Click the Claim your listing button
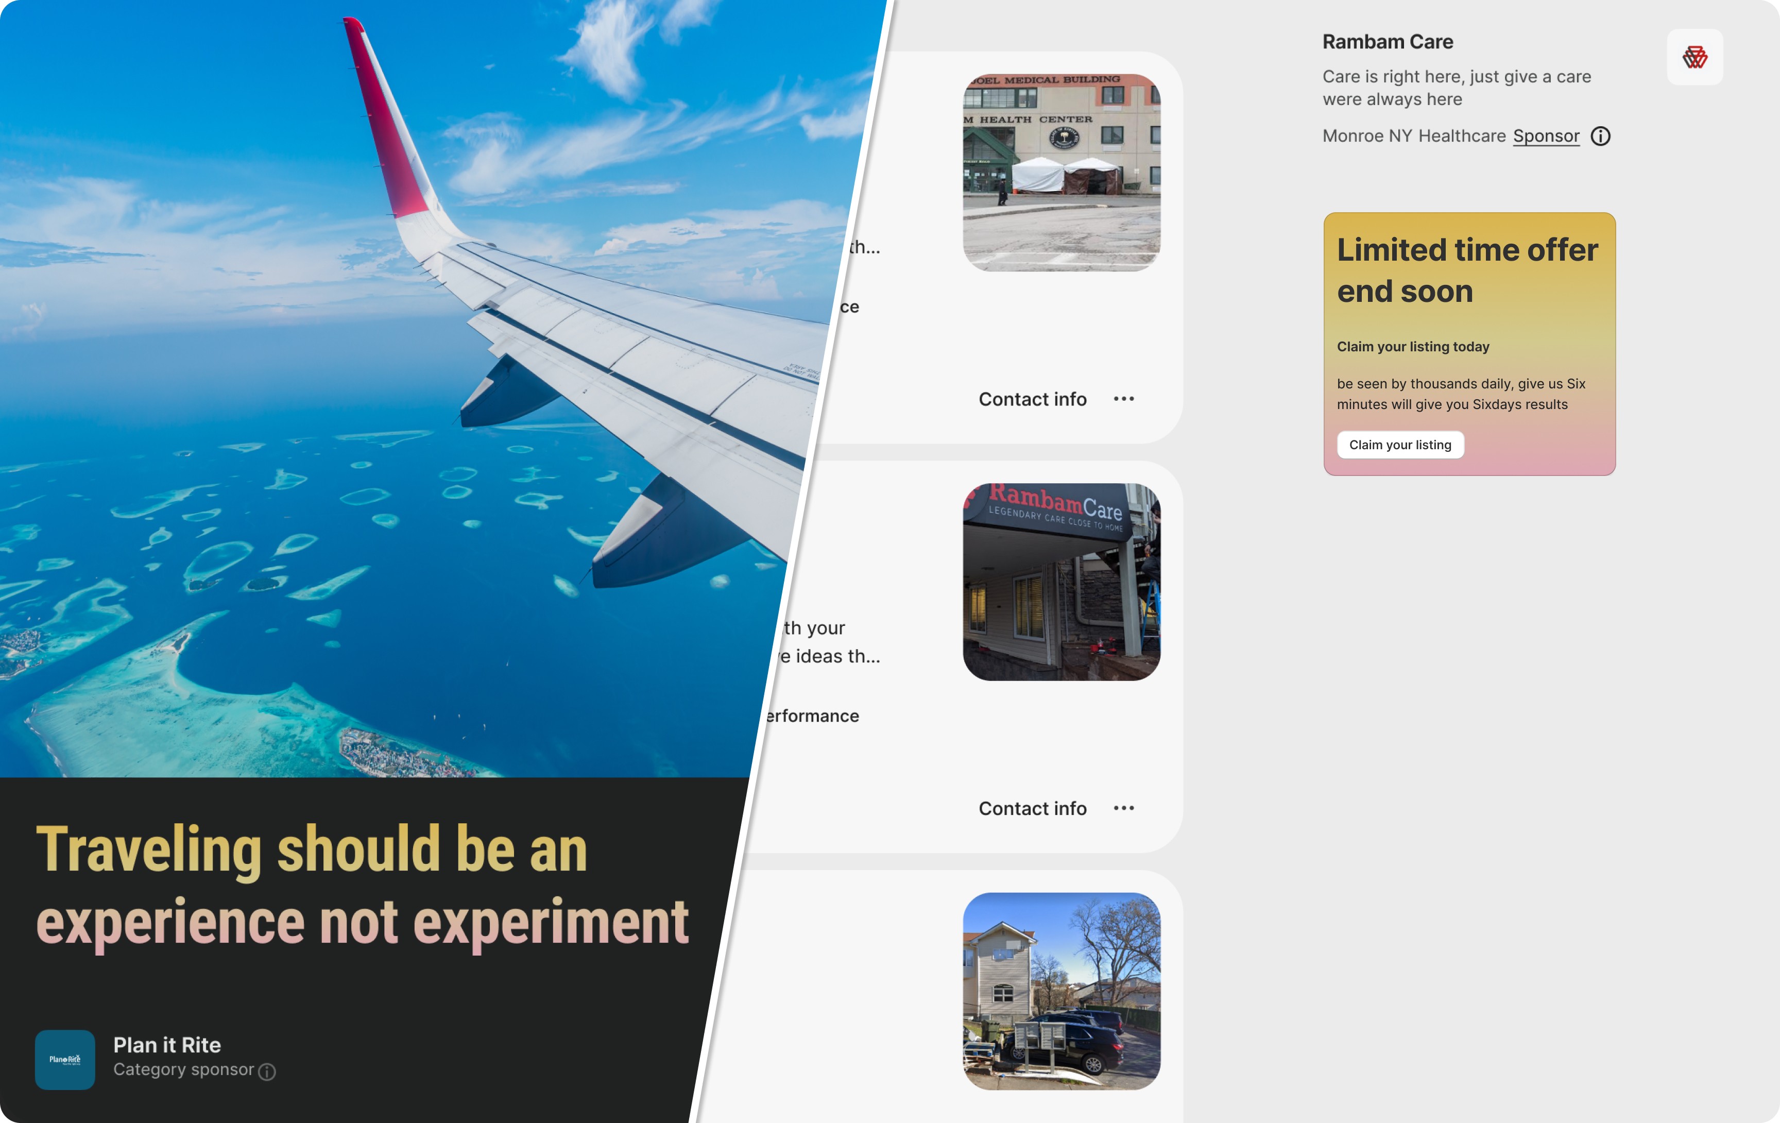1780x1123 pixels. coord(1400,445)
